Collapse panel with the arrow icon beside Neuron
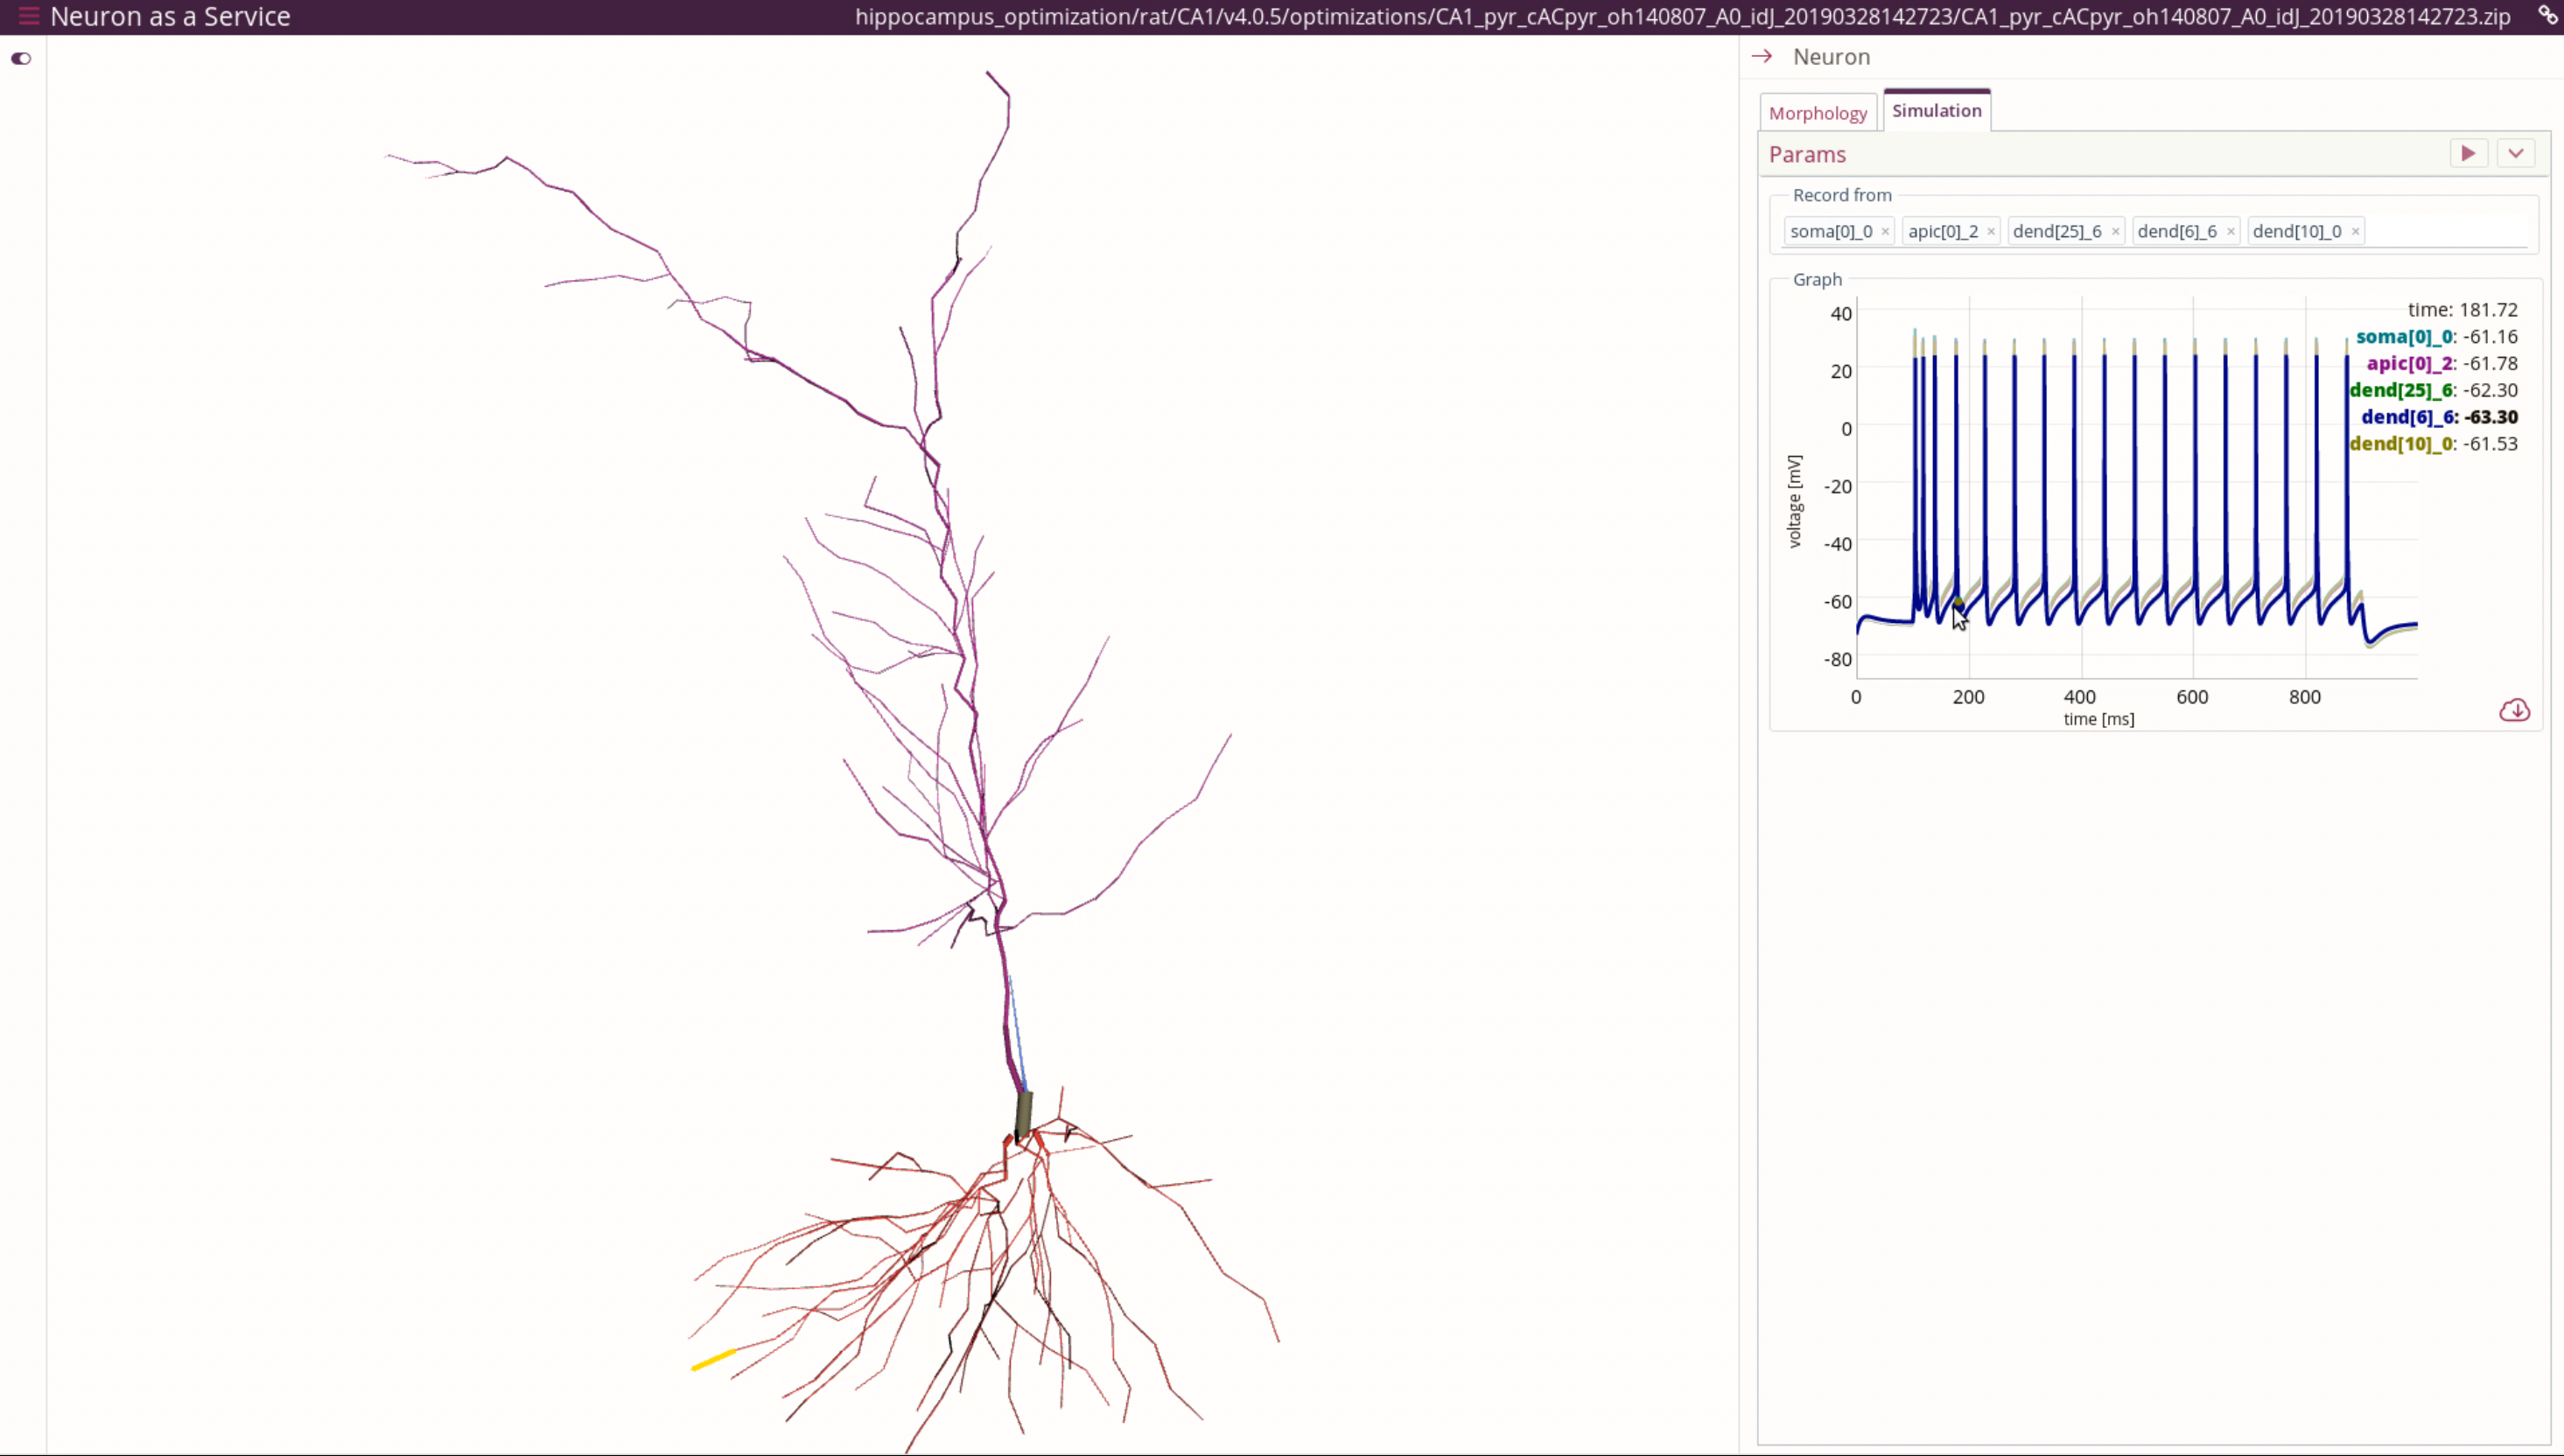The width and height of the screenshot is (2564, 1456). click(1762, 57)
